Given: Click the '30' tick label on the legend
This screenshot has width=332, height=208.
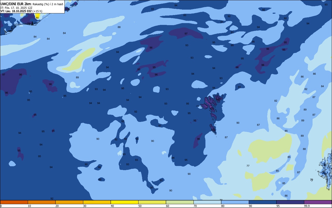Looking at the screenshot, I should [85, 206].
